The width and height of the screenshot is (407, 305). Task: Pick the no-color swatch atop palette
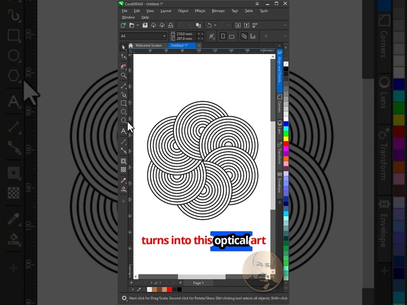pyautogui.click(x=286, y=64)
